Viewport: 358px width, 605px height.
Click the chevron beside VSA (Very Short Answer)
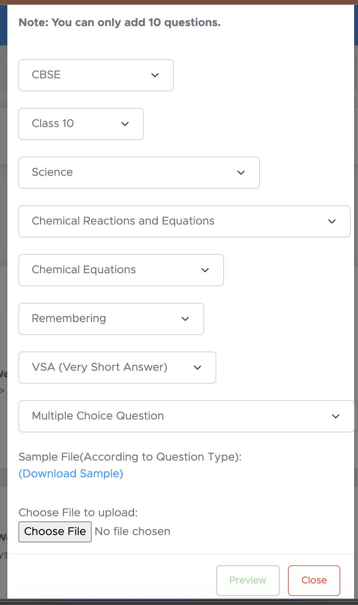[x=197, y=368]
